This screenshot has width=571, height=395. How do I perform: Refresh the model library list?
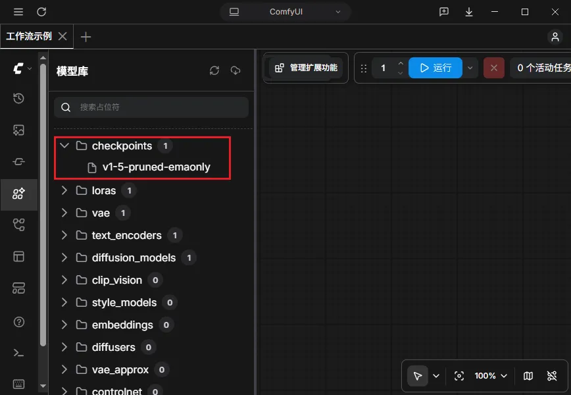coord(214,70)
